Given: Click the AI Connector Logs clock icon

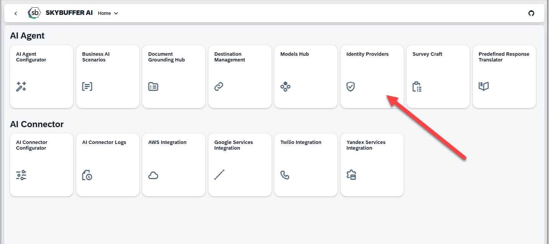Looking at the screenshot, I should point(87,175).
